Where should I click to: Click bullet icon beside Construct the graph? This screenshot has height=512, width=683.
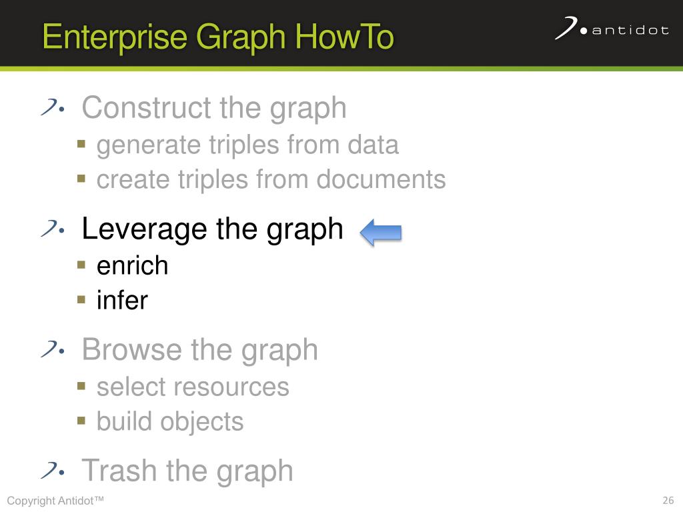53,107
